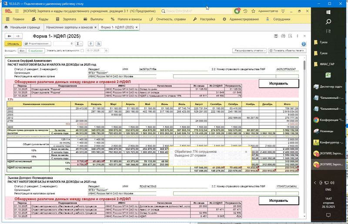Switch to Ножницы snipping tool
The width and height of the screenshot is (348, 224).
click(324, 131)
